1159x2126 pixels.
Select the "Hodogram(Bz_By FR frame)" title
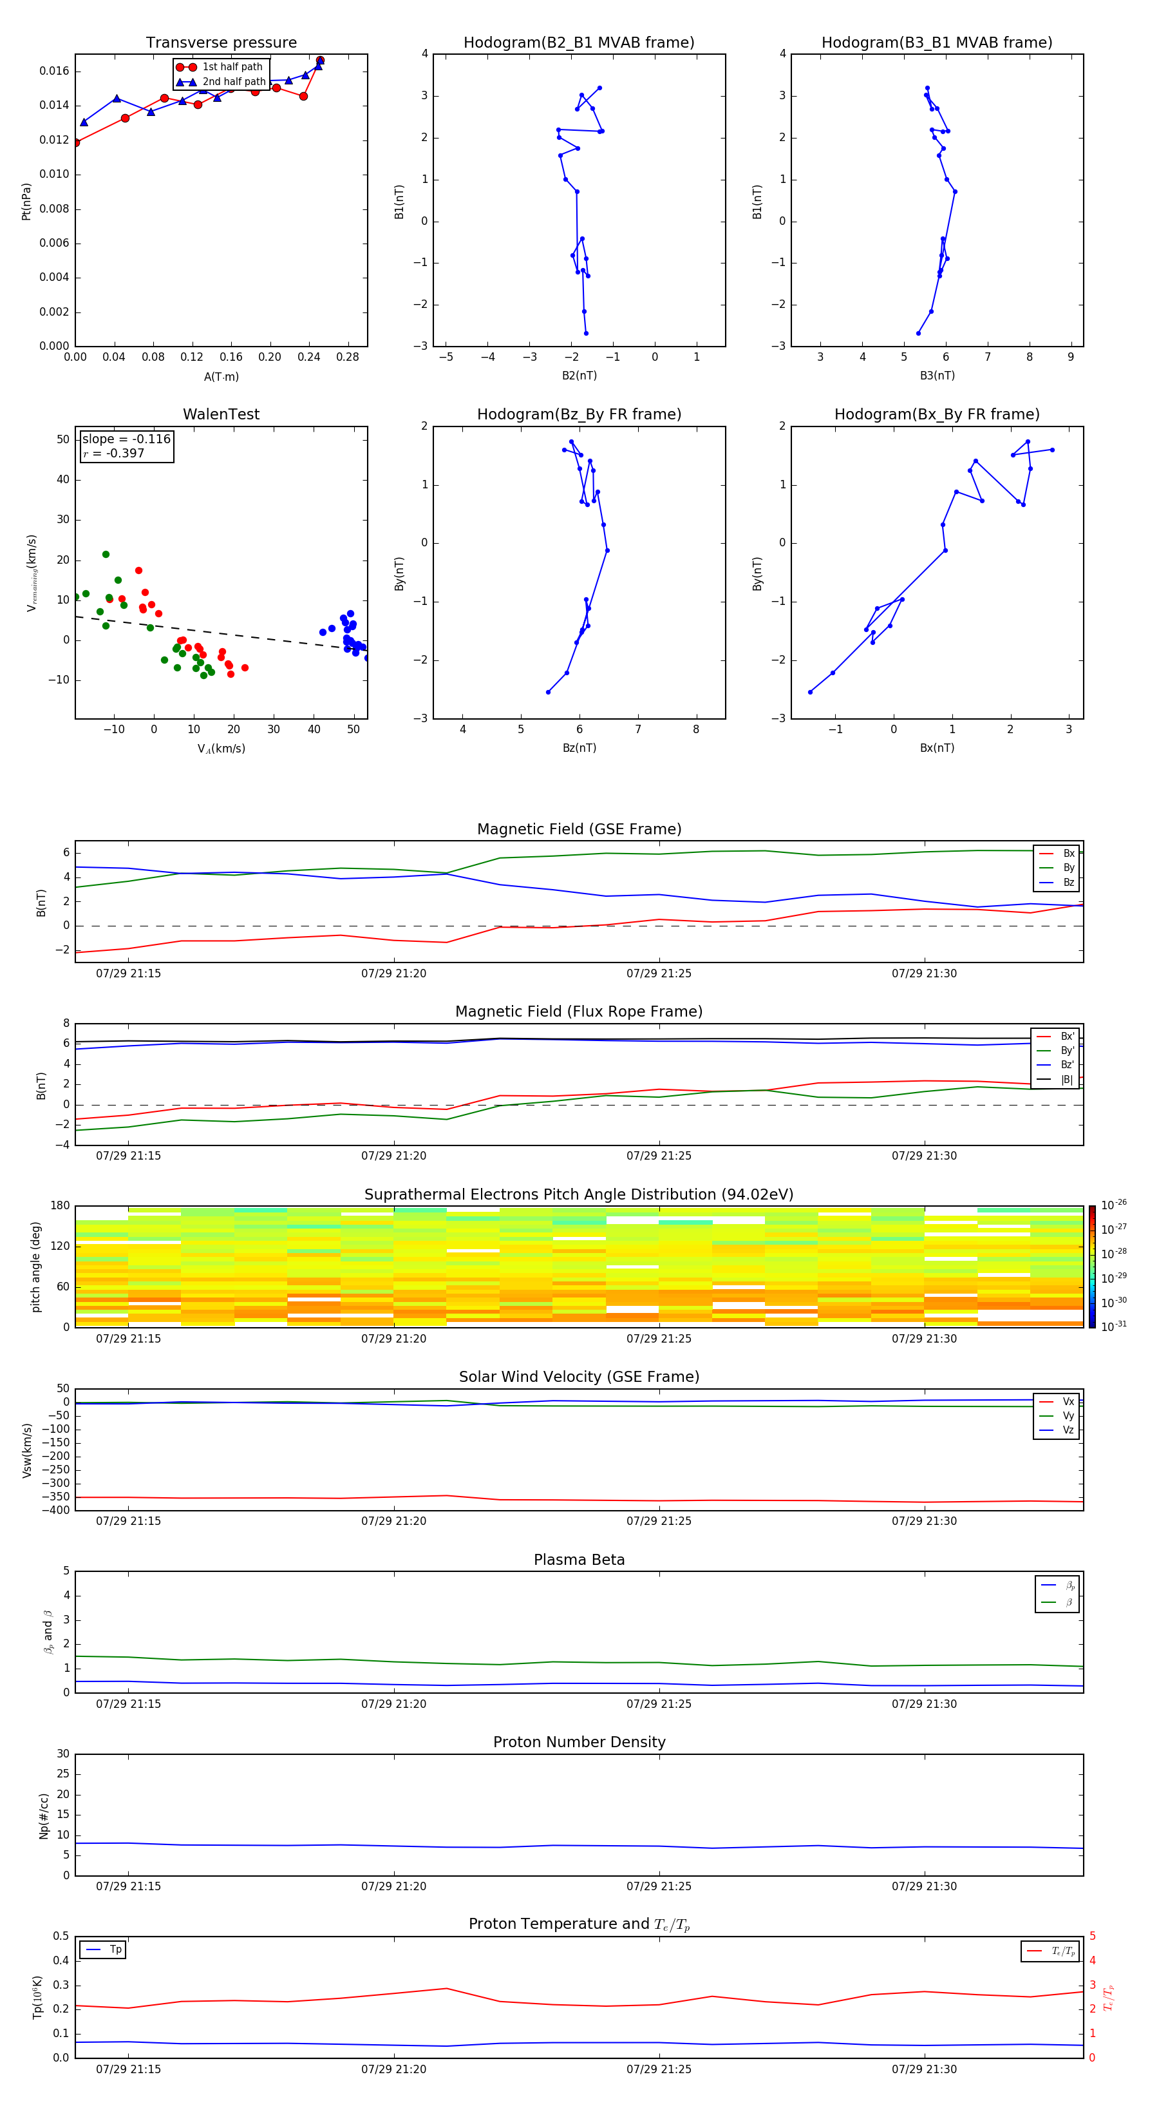(579, 414)
